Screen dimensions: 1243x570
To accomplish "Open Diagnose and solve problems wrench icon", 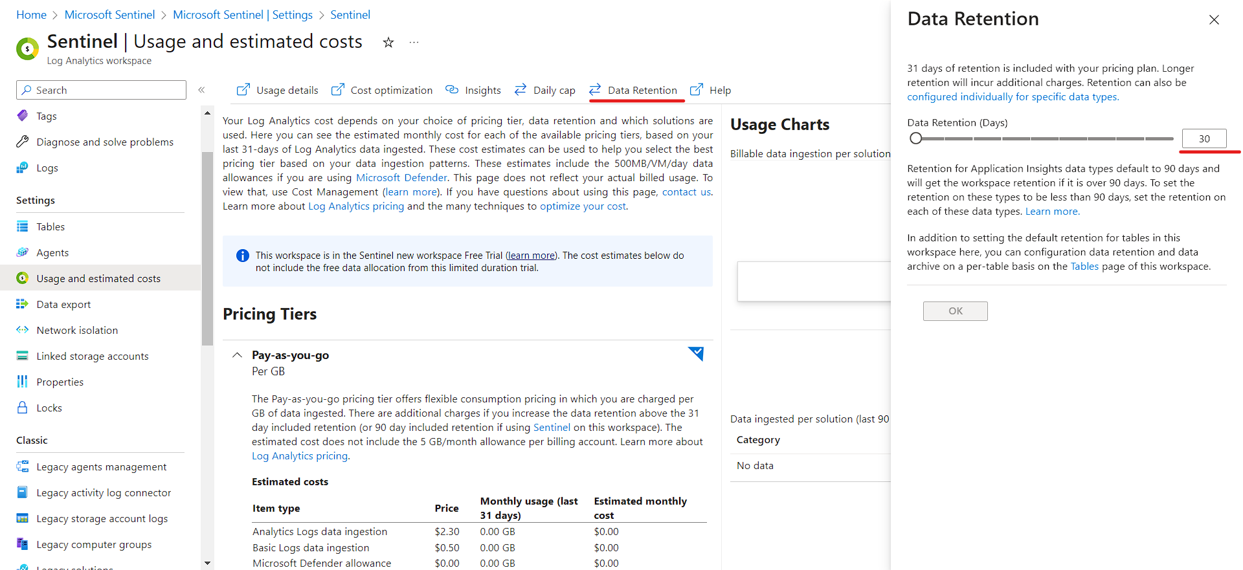I will pos(23,142).
